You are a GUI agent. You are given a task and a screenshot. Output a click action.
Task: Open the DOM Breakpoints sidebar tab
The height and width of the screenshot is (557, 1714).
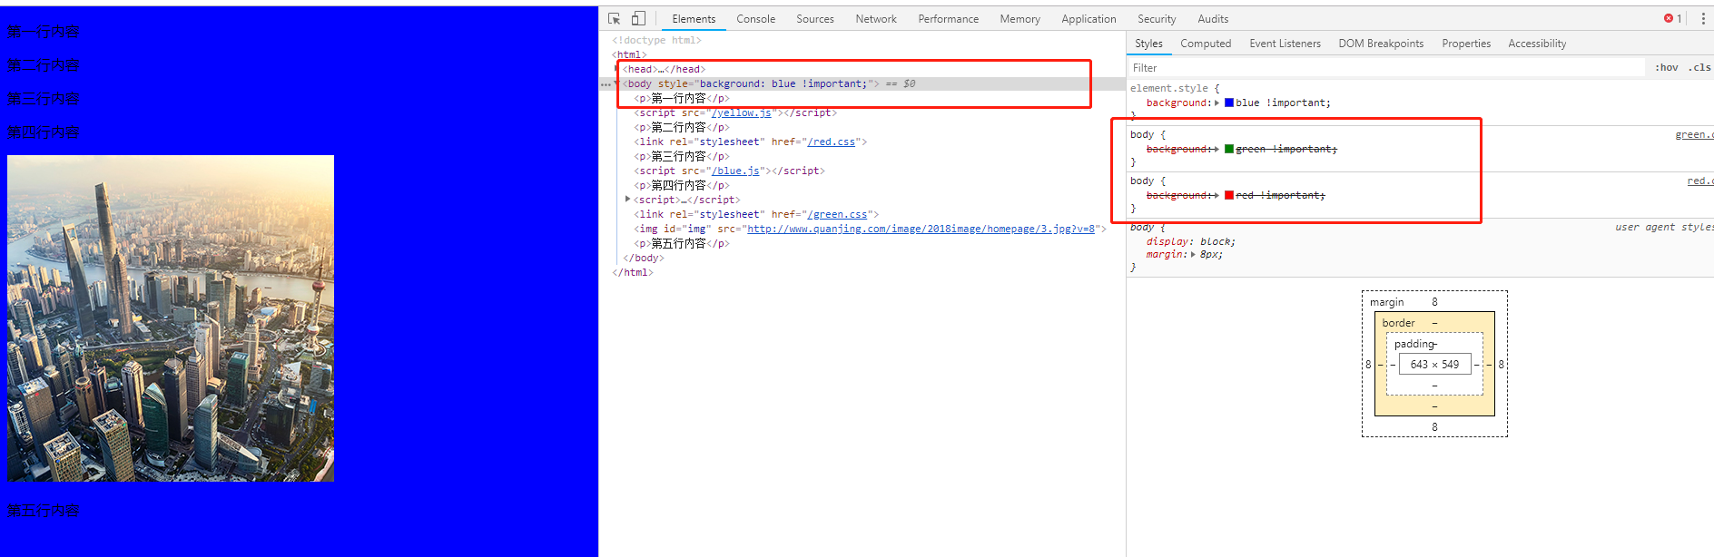click(x=1381, y=44)
